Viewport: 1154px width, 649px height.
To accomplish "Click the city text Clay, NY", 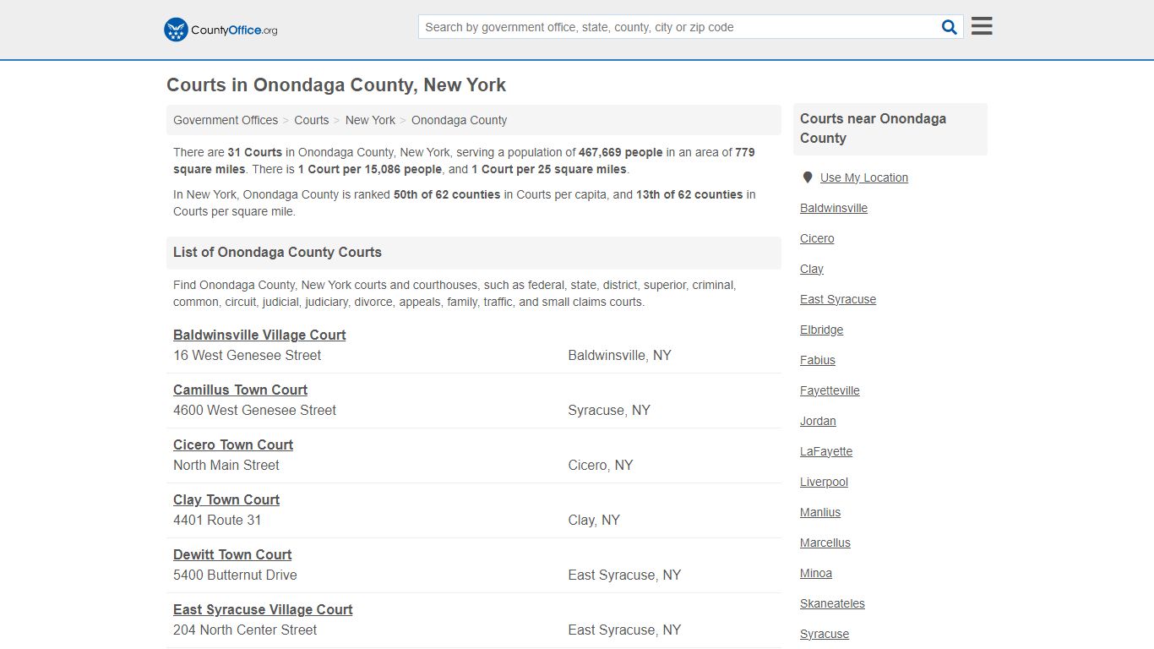I will pos(594,520).
